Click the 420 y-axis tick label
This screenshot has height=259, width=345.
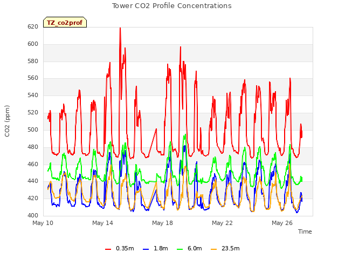(x=33, y=198)
